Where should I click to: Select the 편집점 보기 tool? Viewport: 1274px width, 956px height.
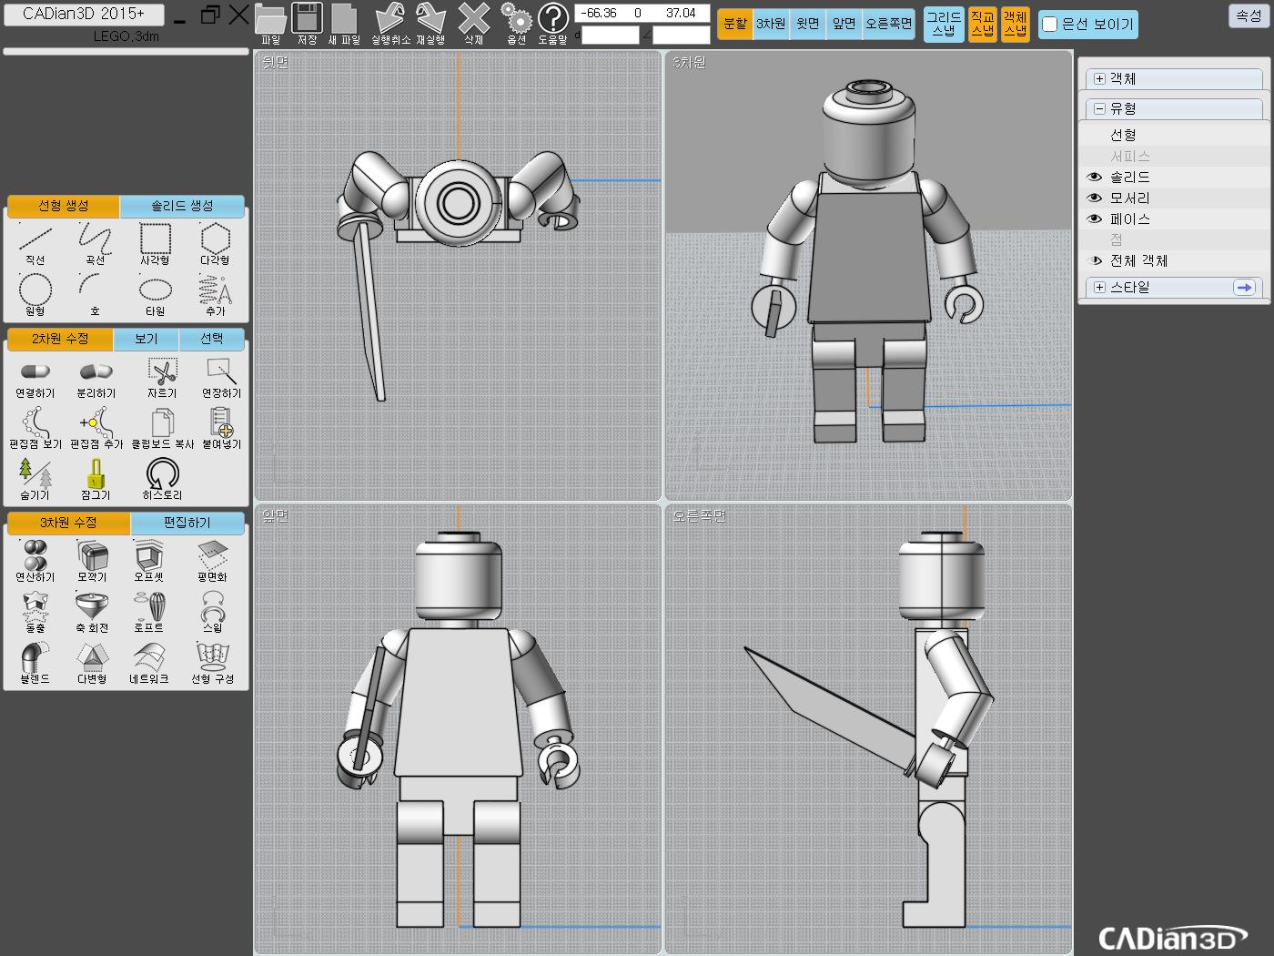pos(35,426)
